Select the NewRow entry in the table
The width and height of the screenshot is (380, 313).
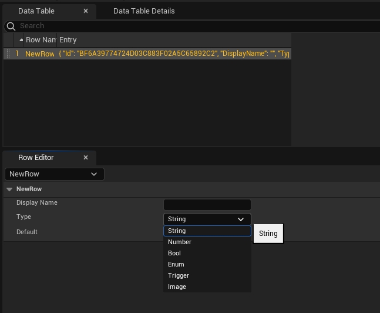tap(40, 54)
